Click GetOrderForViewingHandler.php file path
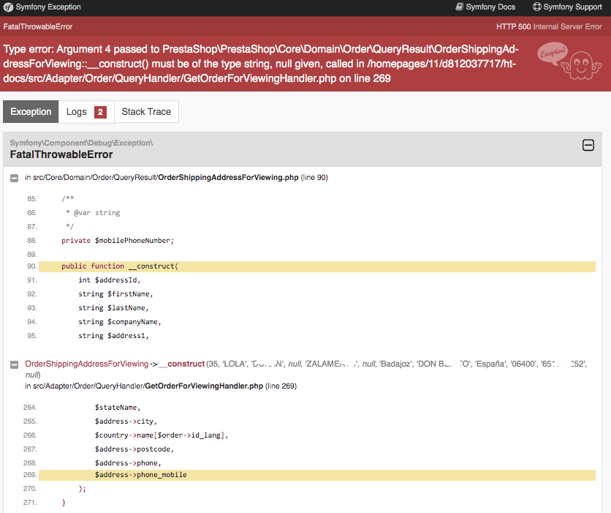Screen dimensions: 611x513 point(148,386)
